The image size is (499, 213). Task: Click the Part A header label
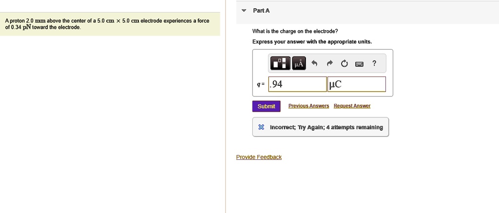(x=261, y=11)
